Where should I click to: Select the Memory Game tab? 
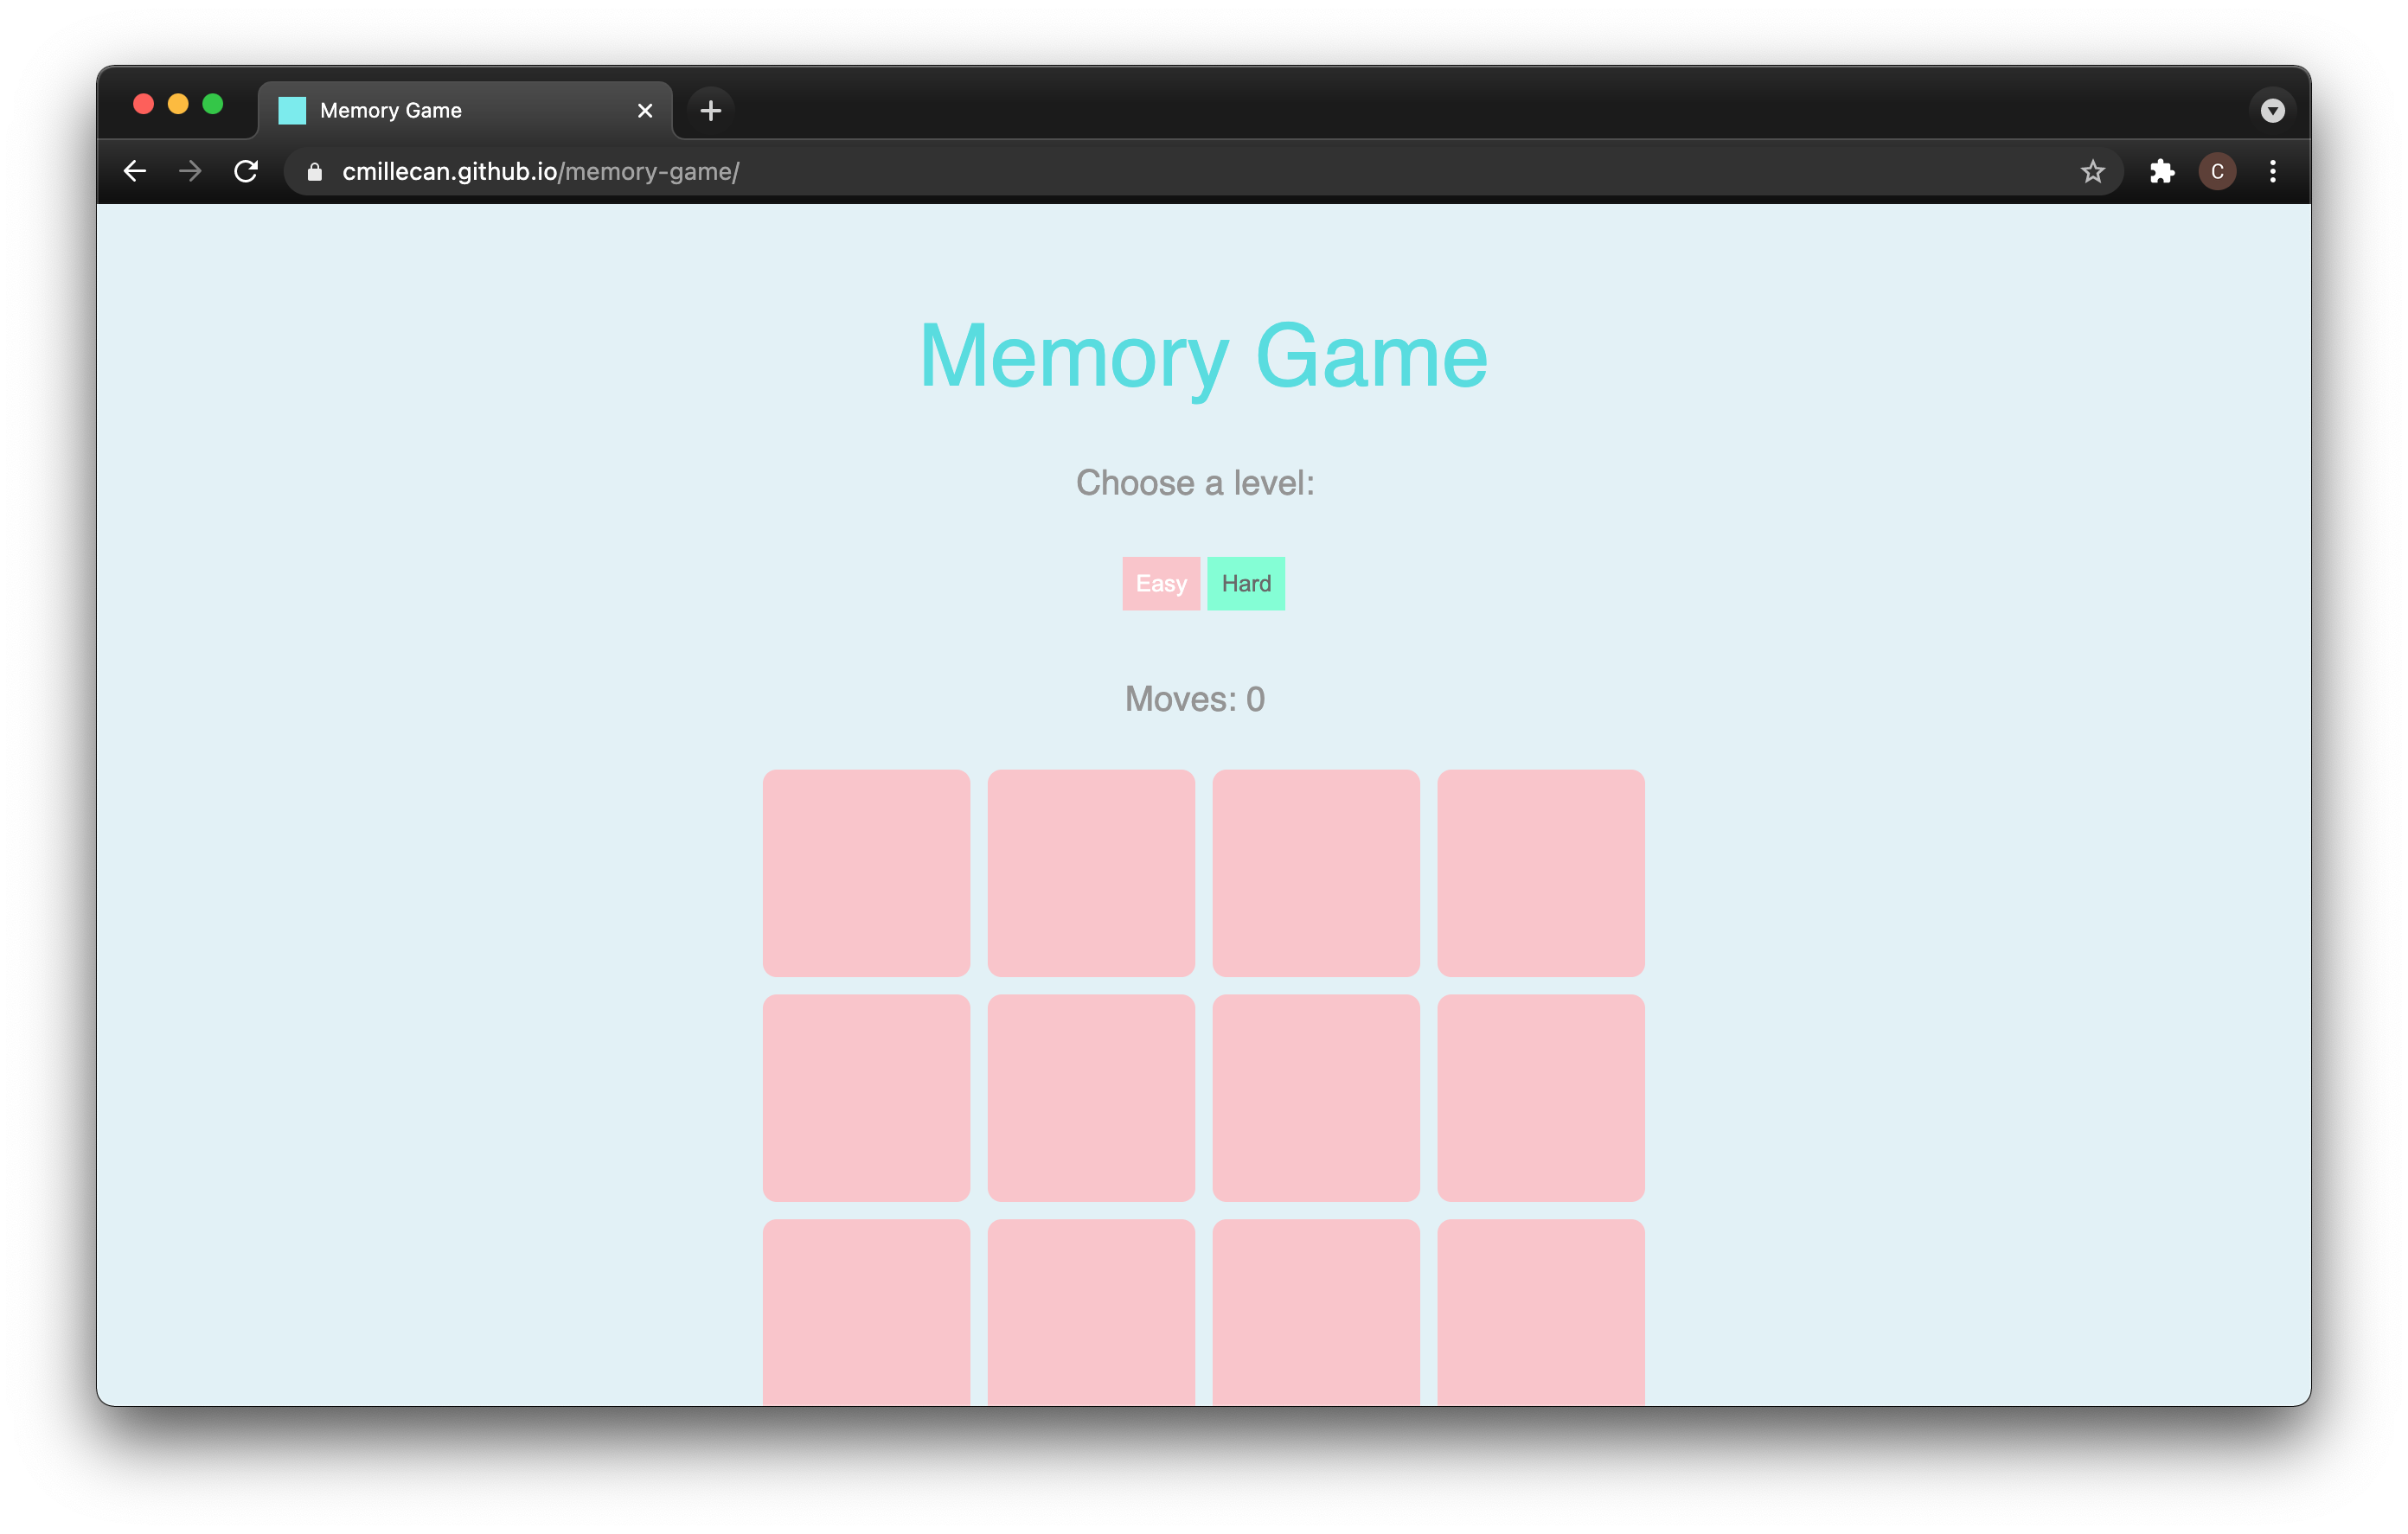440,110
